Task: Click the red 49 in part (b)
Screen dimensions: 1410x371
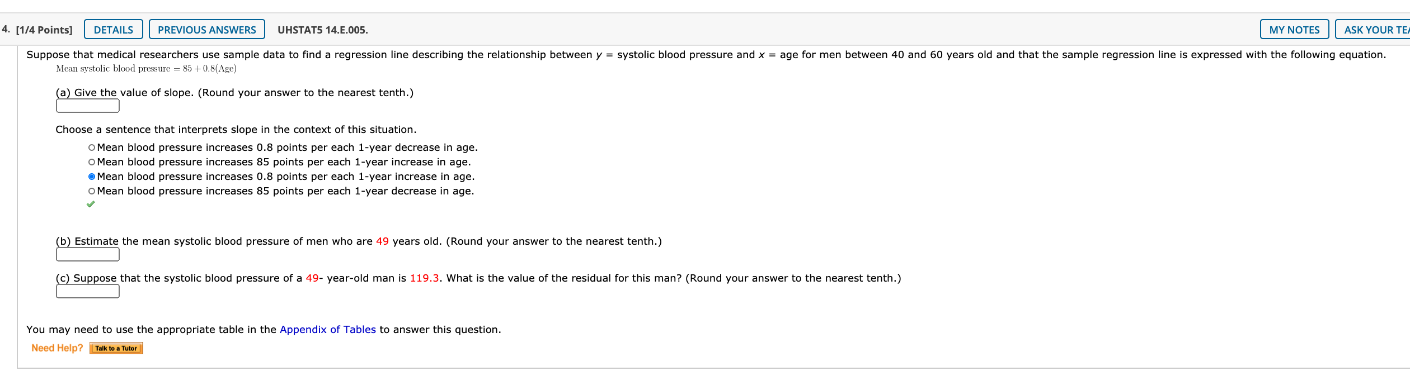Action: pos(382,241)
